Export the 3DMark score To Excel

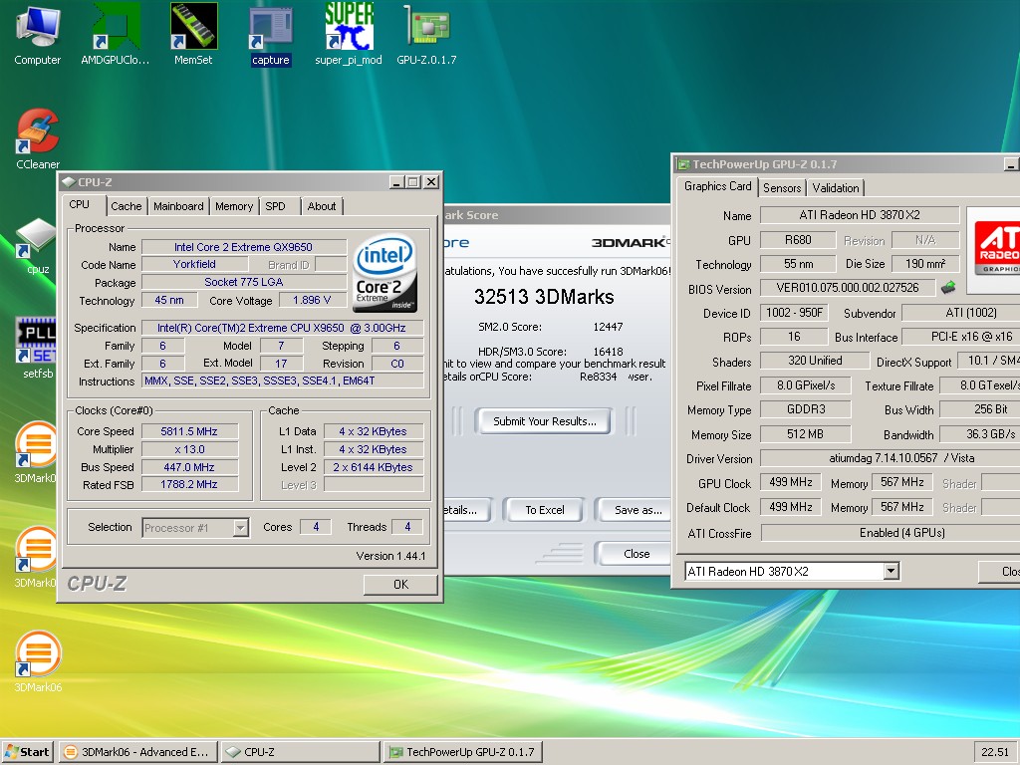545,510
